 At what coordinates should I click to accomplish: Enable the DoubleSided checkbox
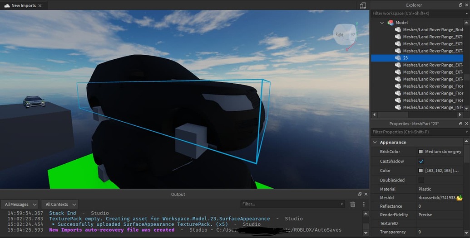pos(421,180)
